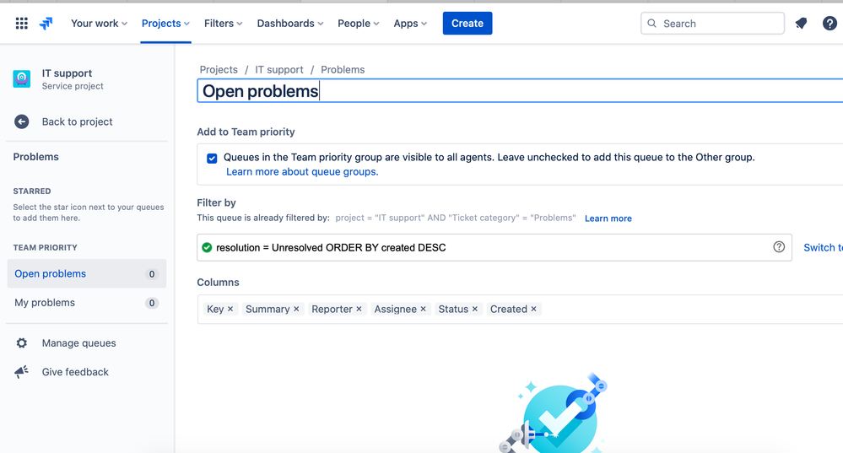Click the Give feedback megaphone icon
This screenshot has height=453, width=843.
tap(21, 372)
